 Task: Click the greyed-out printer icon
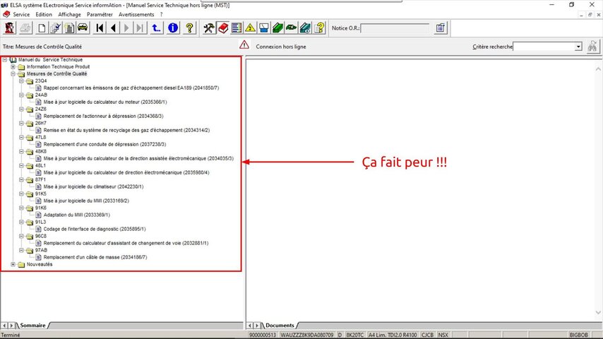point(25,28)
